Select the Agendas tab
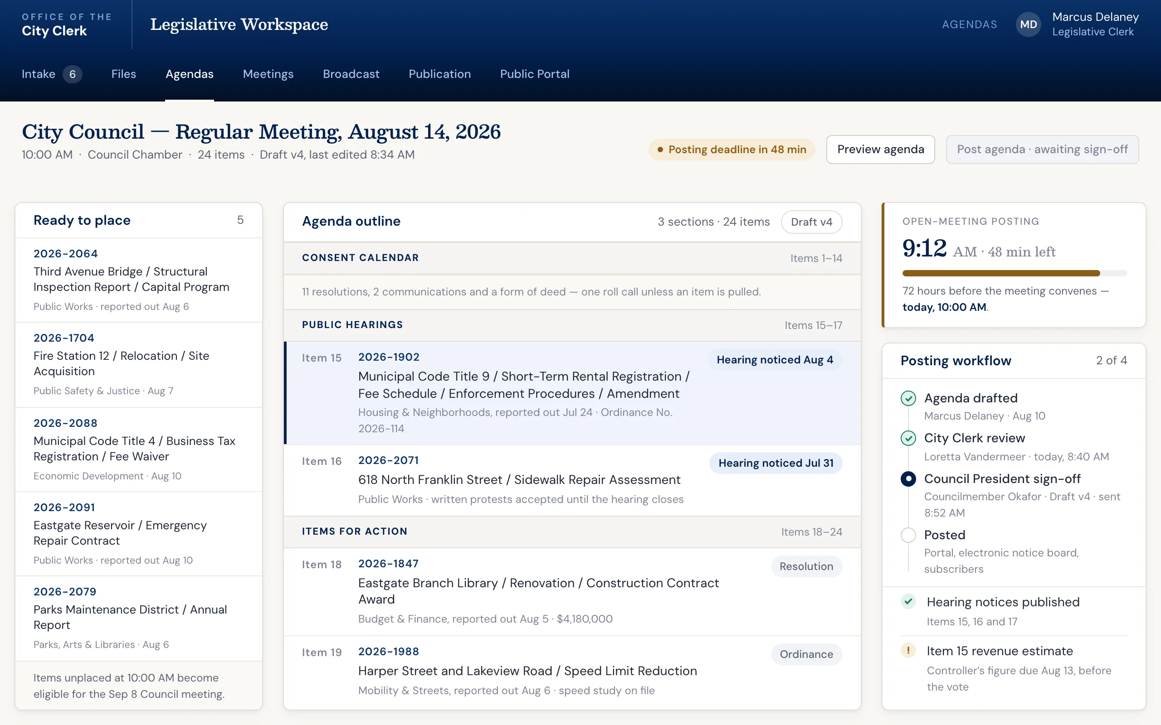The height and width of the screenshot is (725, 1161). click(190, 74)
